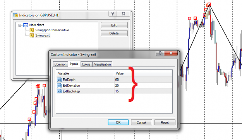The height and width of the screenshot is (140, 242).
Task: Click the ExtBackstep variable type icon
Action: [x=59, y=91]
